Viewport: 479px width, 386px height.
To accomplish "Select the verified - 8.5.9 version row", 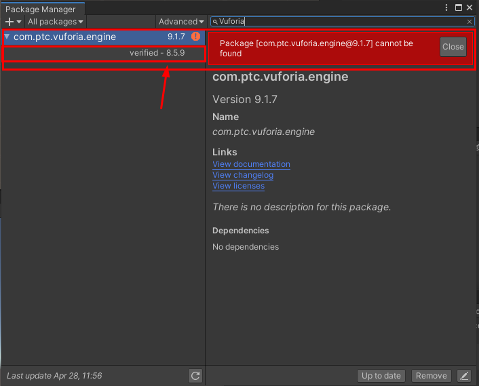I will click(x=104, y=53).
